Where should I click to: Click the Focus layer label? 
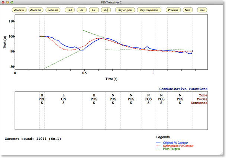[202, 99]
